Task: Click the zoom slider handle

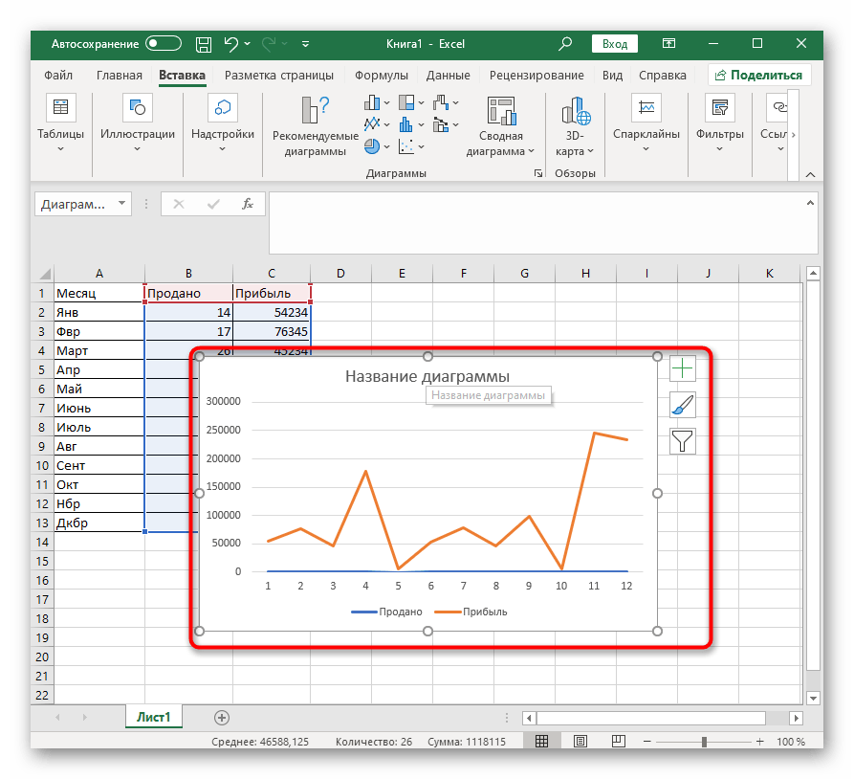Action: click(705, 742)
